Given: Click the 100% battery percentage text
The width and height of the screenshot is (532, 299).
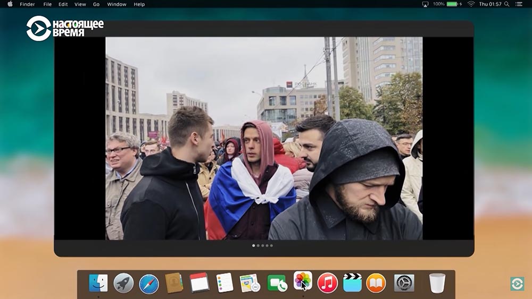Looking at the screenshot, I should click(439, 4).
